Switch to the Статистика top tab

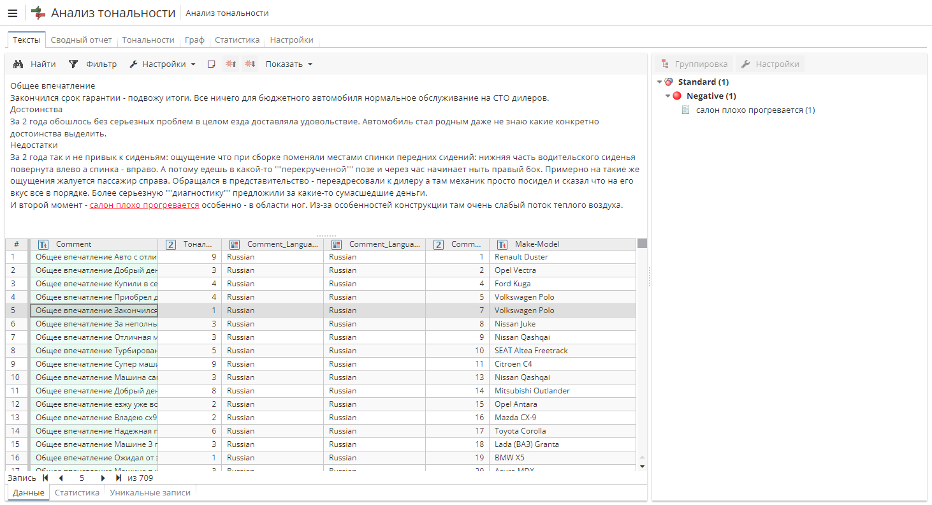237,40
